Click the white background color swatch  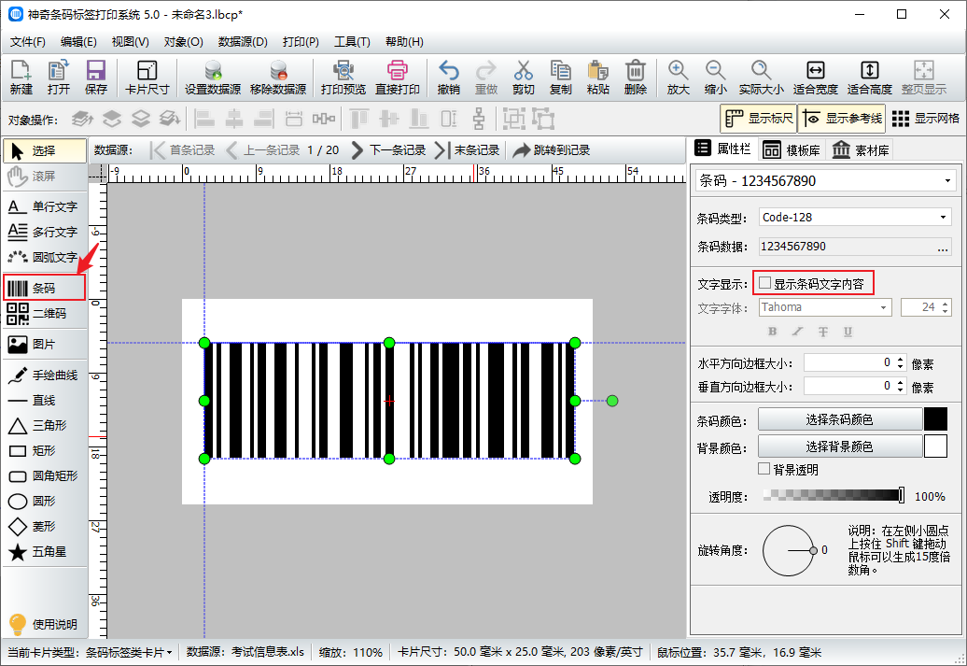tap(935, 446)
